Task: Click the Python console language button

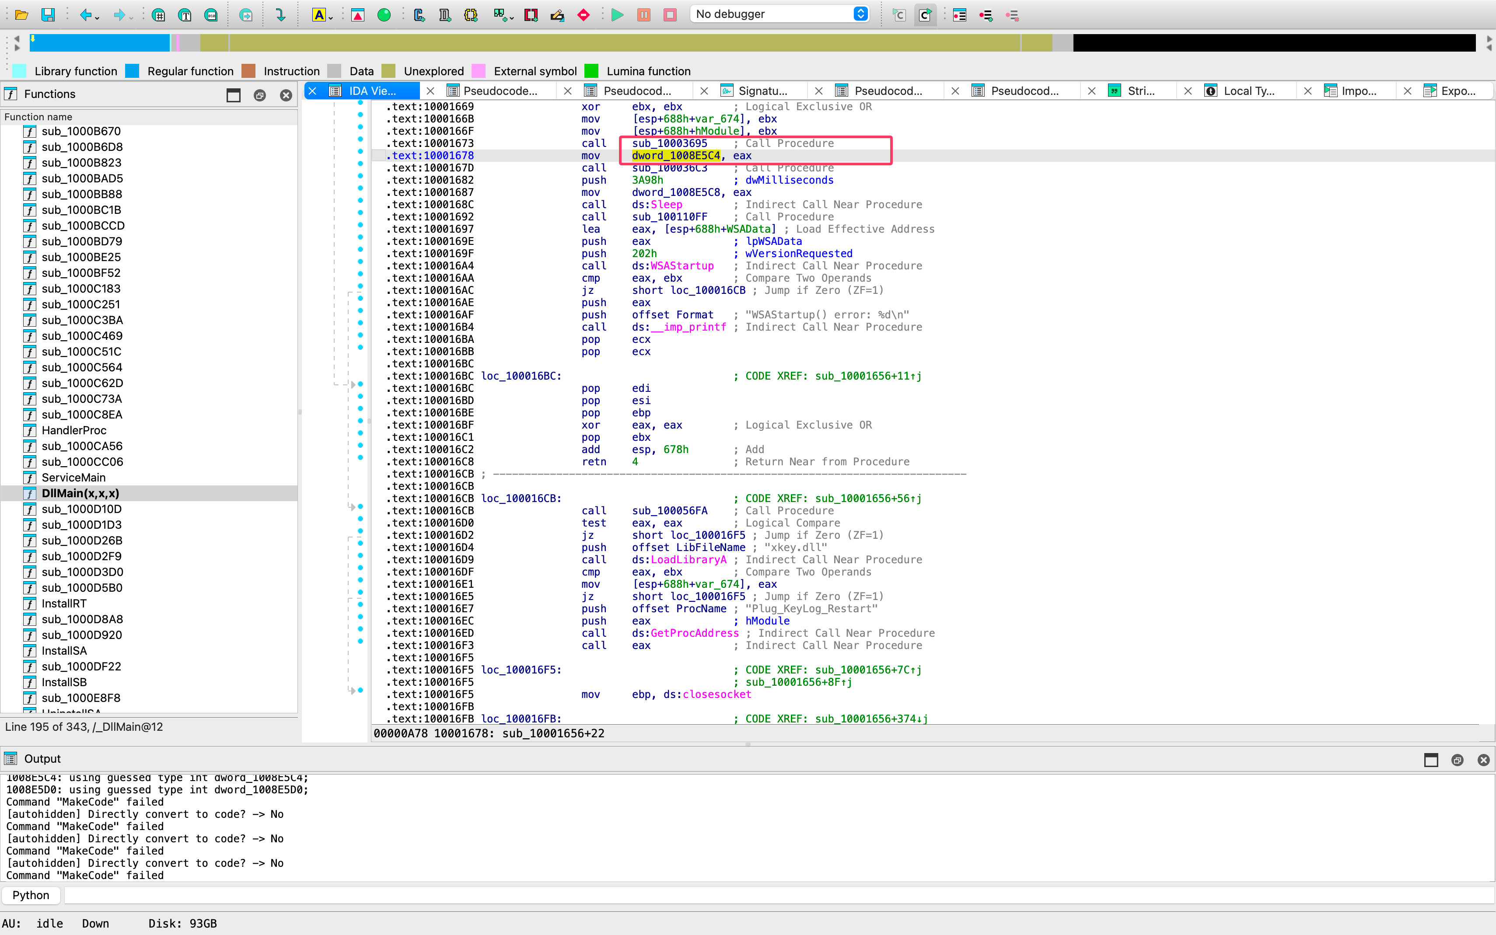Action: tap(31, 895)
